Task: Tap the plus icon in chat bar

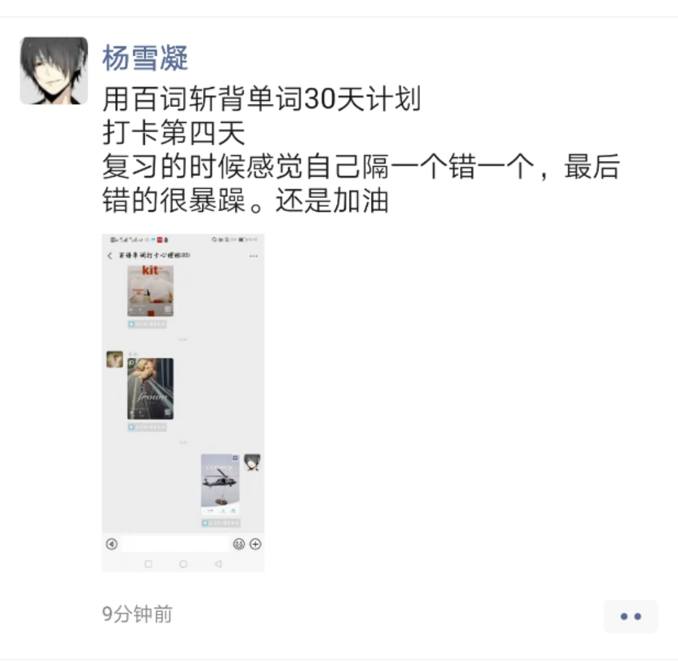Action: [256, 544]
